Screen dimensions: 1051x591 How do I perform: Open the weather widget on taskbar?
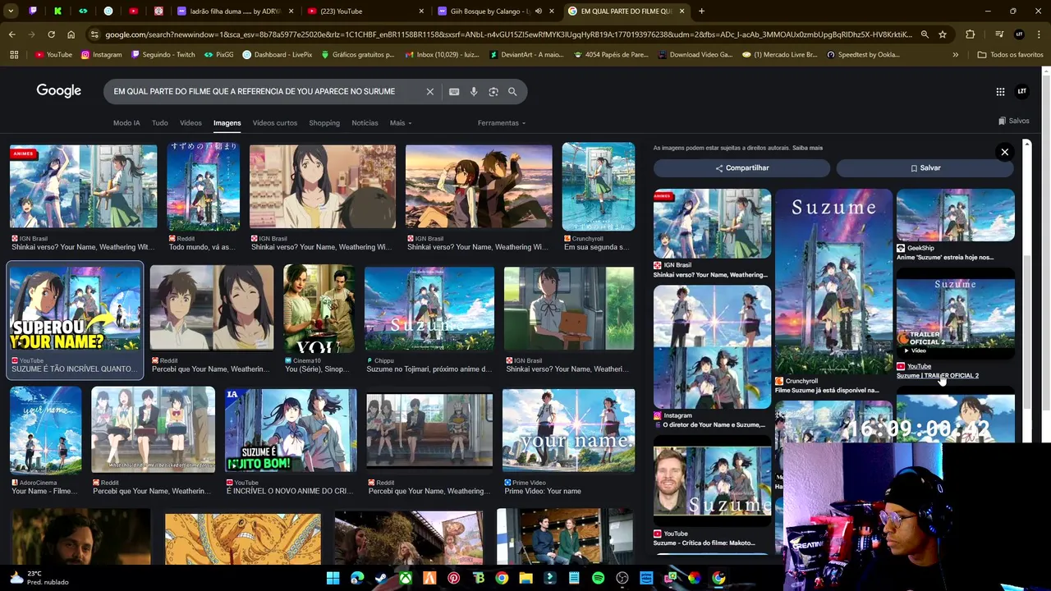tap(39, 578)
